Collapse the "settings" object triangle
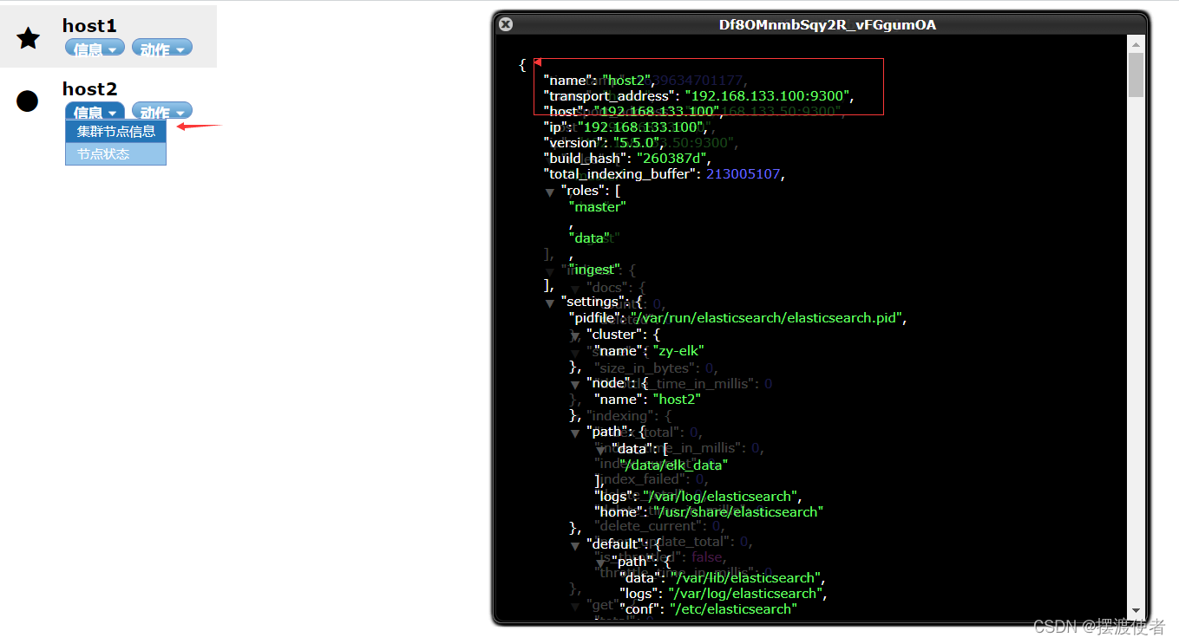 coord(550,303)
